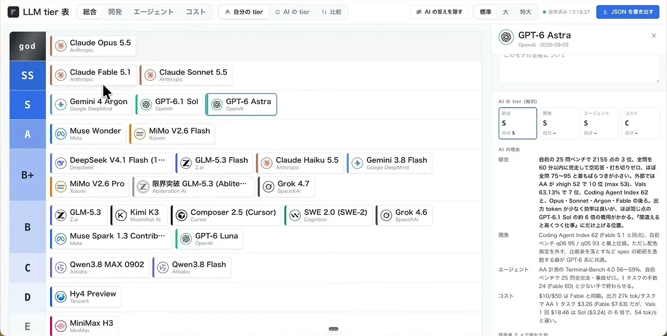Viewport: 667px width, 336px height.
Task: Open the 開発 tab in the top bar
Action: tap(115, 12)
